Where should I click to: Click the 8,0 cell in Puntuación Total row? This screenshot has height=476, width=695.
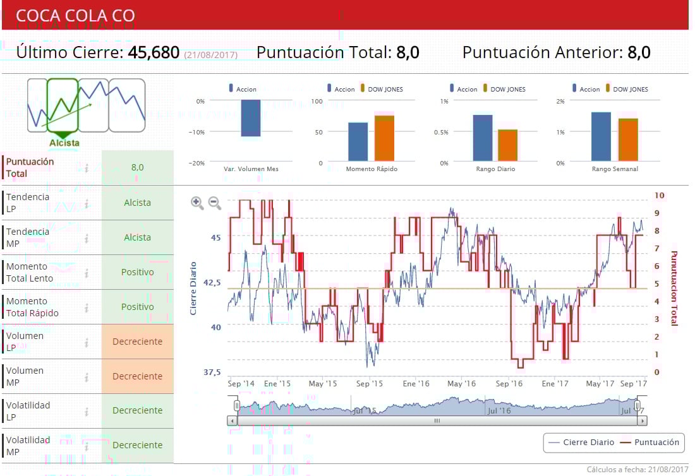[137, 167]
